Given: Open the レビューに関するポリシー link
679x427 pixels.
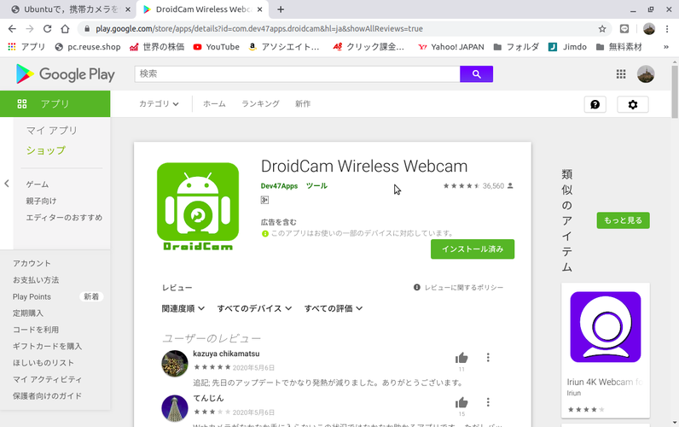Looking at the screenshot, I should 464,287.
